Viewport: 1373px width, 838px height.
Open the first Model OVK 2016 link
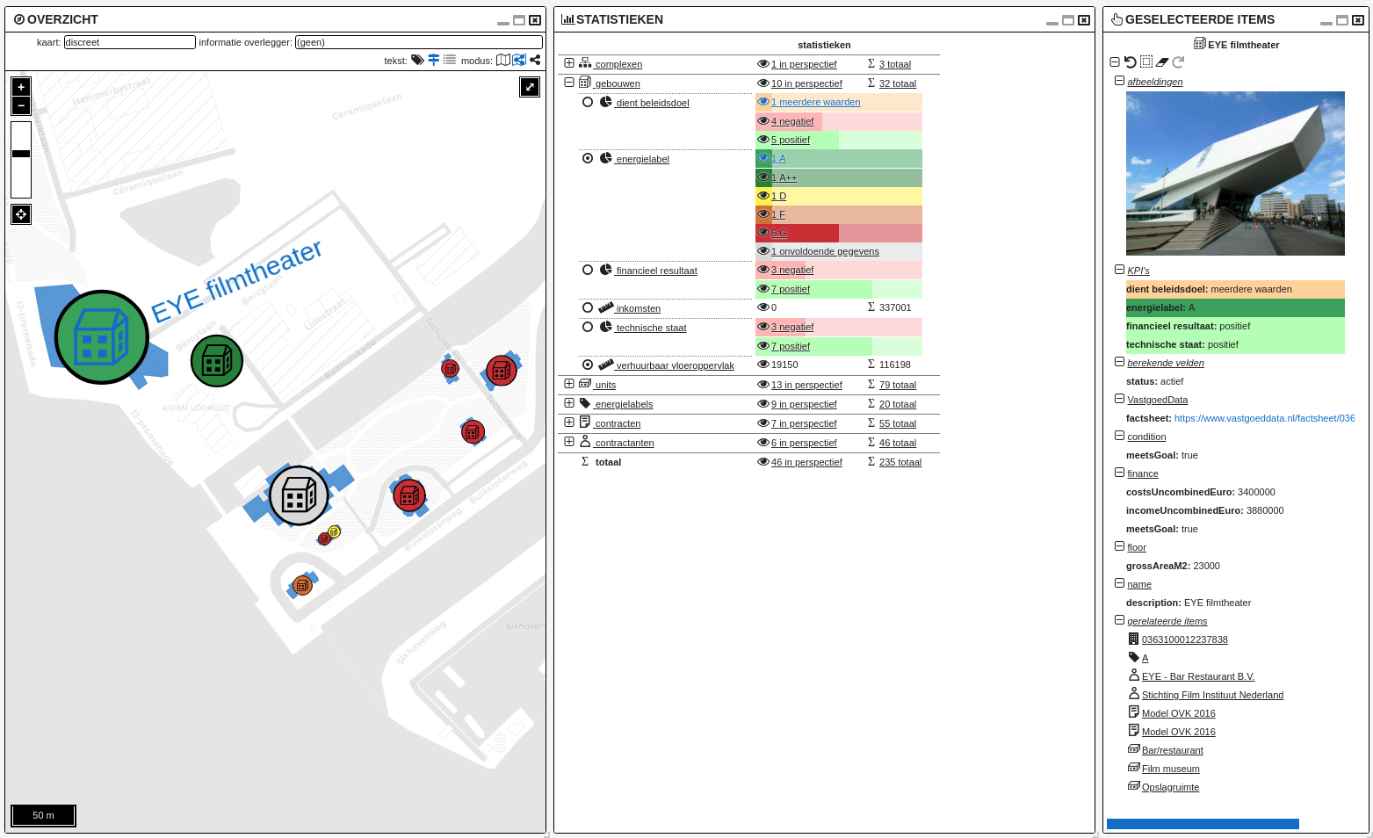1179,713
